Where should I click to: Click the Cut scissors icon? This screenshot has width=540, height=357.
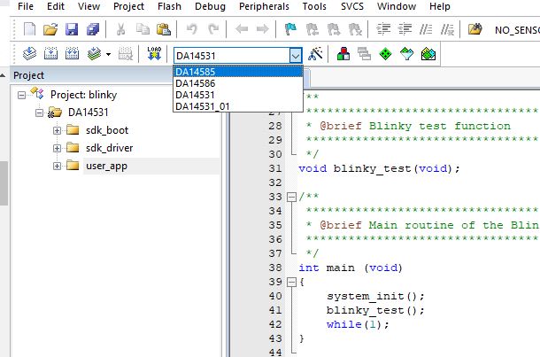coord(120,29)
